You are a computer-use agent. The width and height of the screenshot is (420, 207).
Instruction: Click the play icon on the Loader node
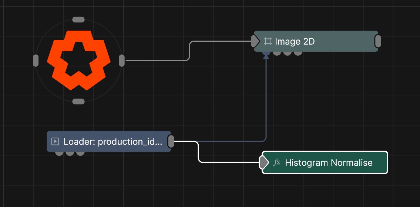point(55,141)
